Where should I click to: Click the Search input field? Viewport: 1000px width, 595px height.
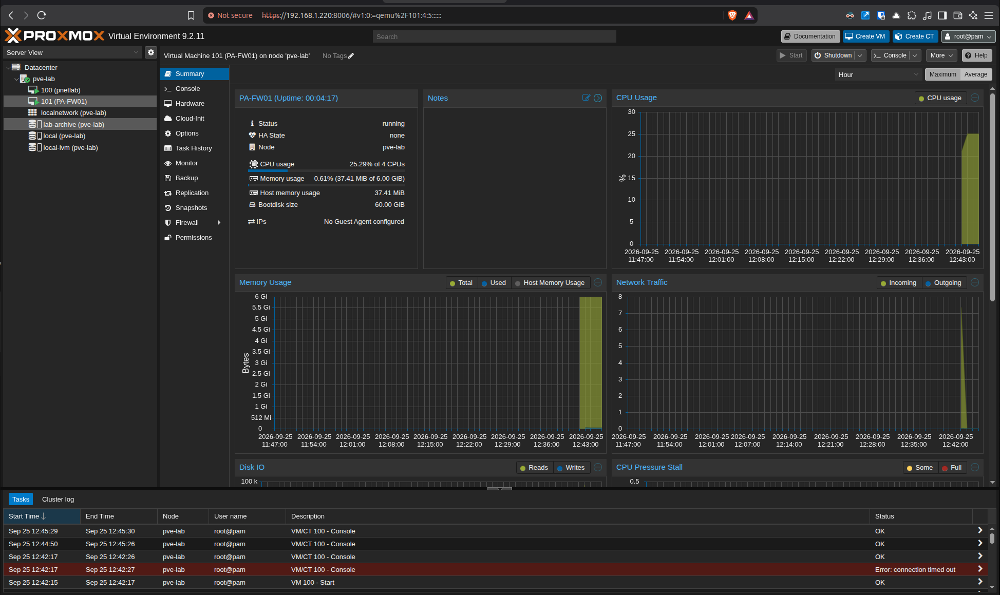pyautogui.click(x=494, y=36)
